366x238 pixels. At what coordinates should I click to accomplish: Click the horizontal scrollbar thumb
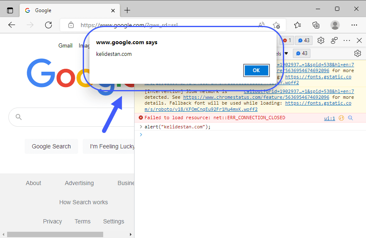pyautogui.click(x=55, y=234)
